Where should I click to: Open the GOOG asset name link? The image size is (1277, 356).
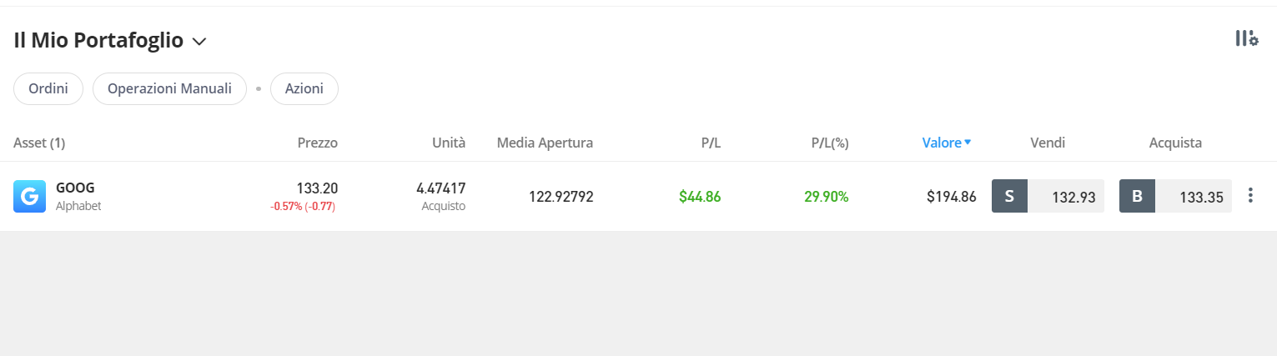pyautogui.click(x=75, y=188)
